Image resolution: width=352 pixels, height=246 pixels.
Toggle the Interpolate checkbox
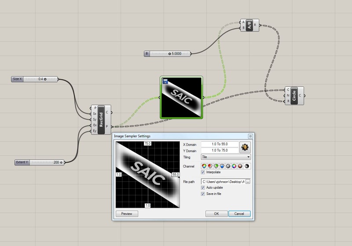pyautogui.click(x=203, y=172)
